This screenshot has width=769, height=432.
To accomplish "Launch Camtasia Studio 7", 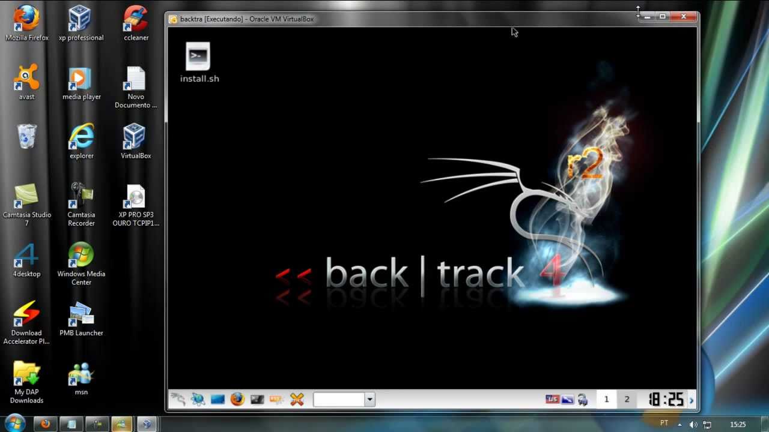I will coord(27,205).
